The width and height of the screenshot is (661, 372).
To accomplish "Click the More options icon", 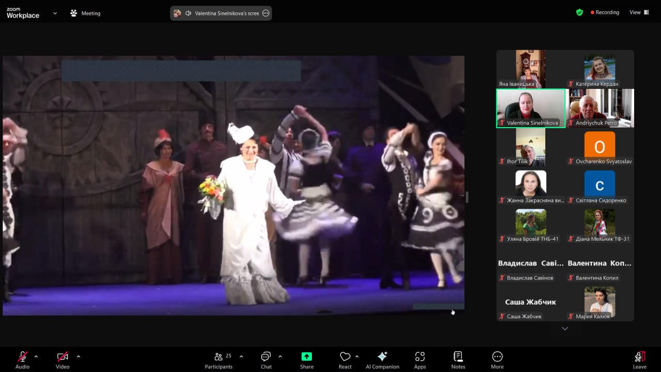I will pos(497,360).
